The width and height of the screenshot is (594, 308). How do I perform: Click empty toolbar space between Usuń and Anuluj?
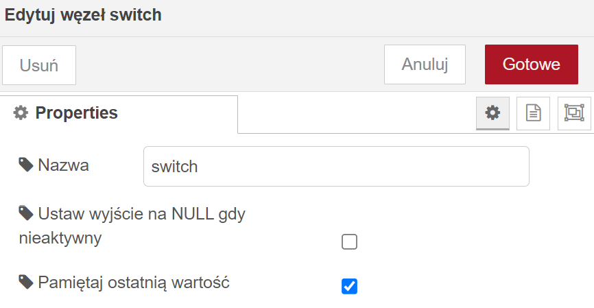pyautogui.click(x=230, y=64)
